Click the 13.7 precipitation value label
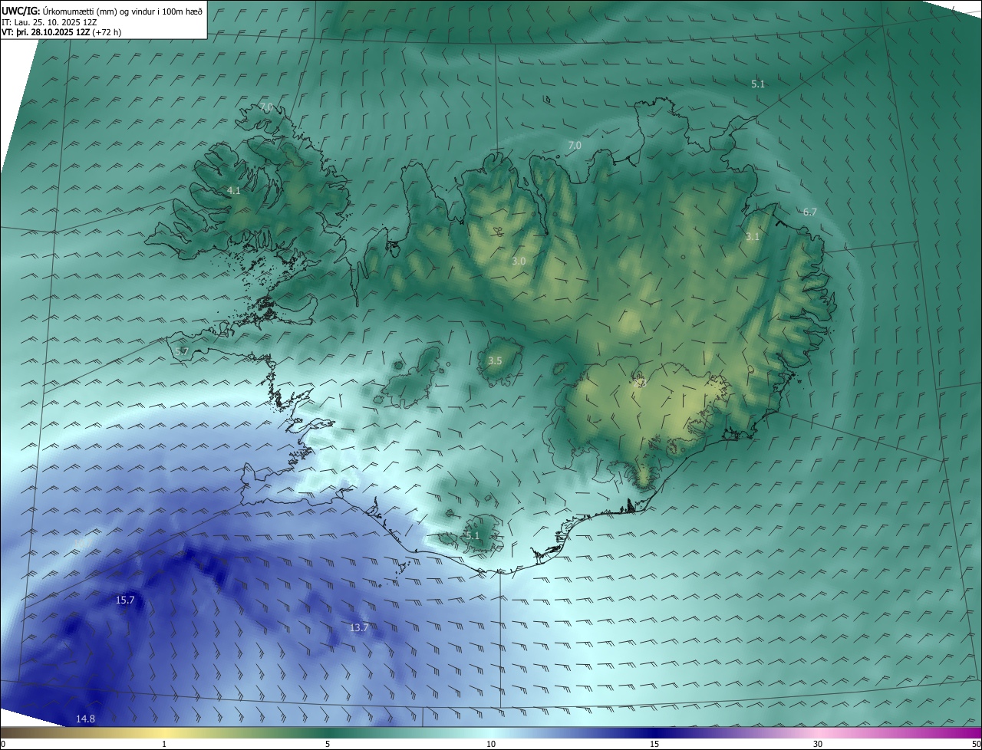This screenshot has height=750, width=982. tap(359, 628)
